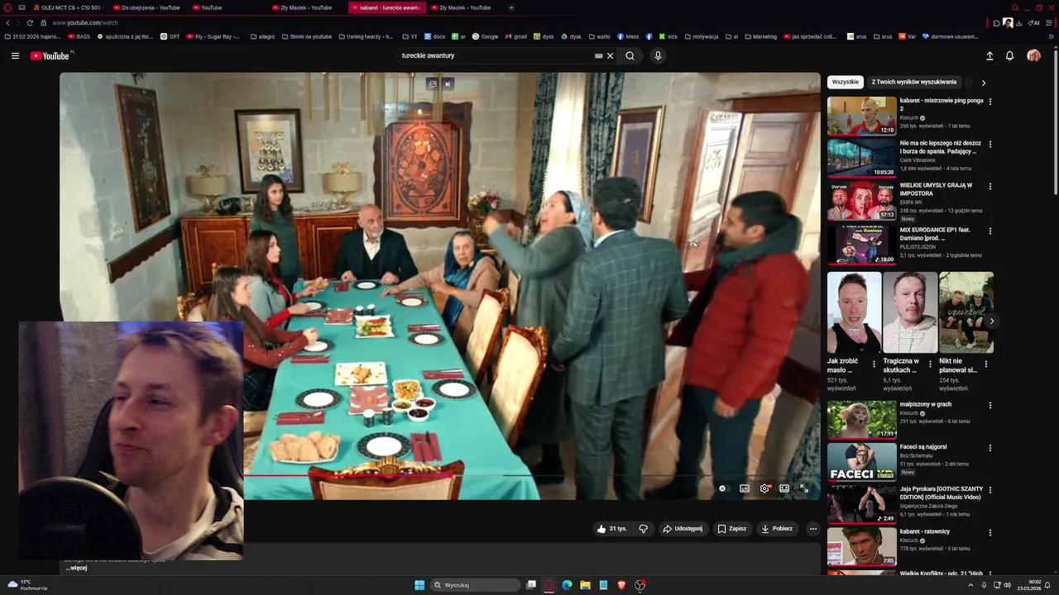Open the 'filmiki na youtube' bookmark folder

(307, 36)
